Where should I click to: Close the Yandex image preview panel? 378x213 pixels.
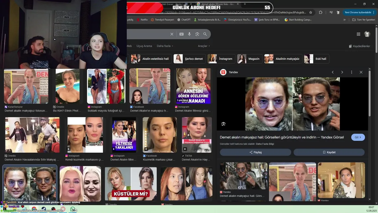click(x=361, y=72)
